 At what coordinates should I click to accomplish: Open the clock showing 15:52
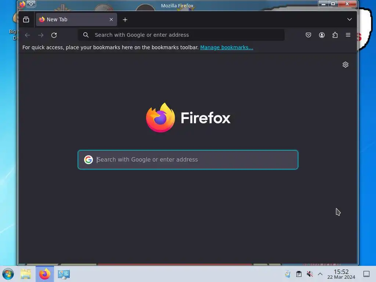(341, 274)
